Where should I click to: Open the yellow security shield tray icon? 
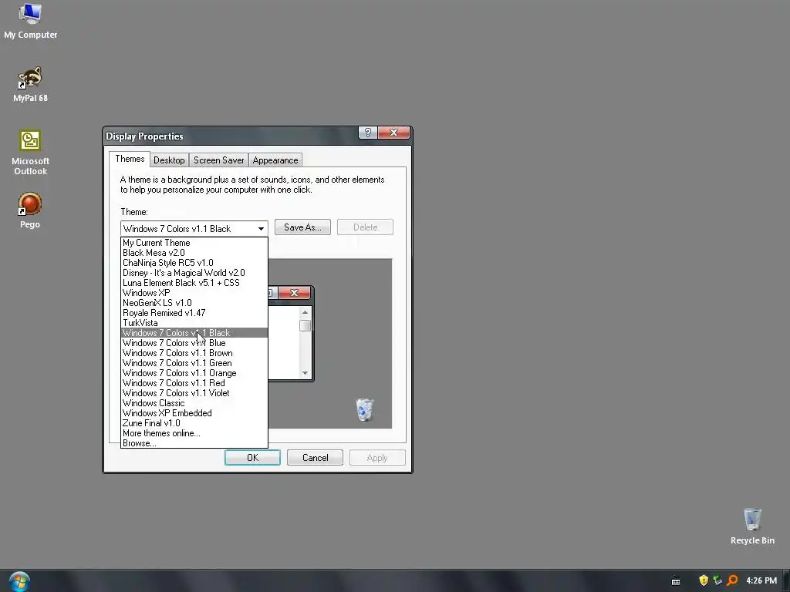pyautogui.click(x=704, y=580)
